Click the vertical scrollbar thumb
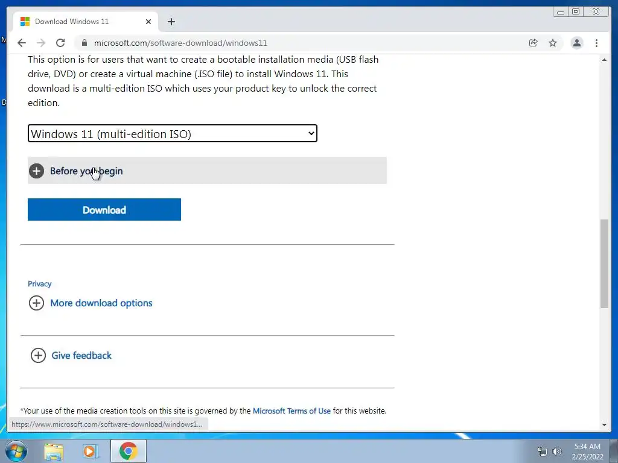 click(604, 263)
